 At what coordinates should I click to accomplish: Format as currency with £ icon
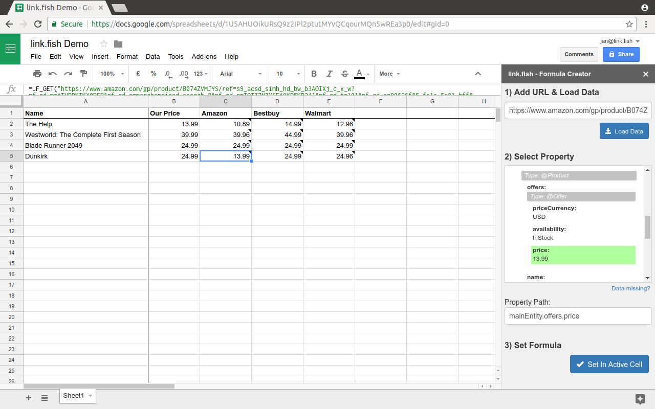point(138,74)
